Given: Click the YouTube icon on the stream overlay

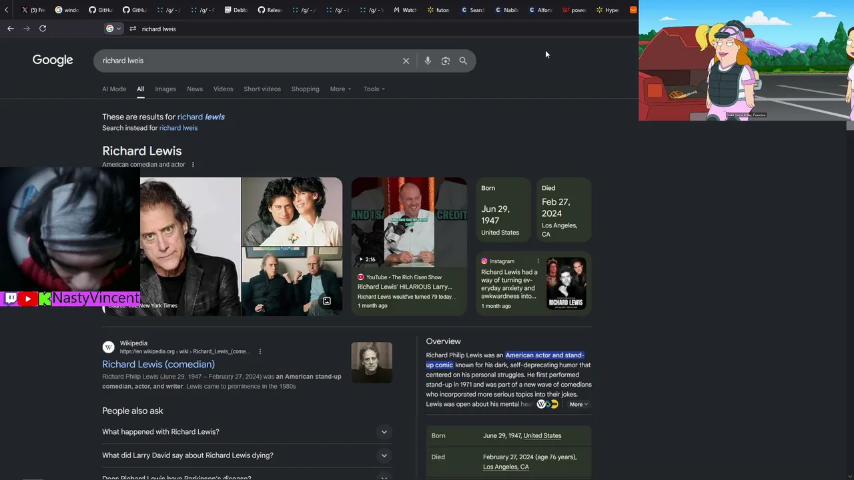Looking at the screenshot, I should [28, 299].
